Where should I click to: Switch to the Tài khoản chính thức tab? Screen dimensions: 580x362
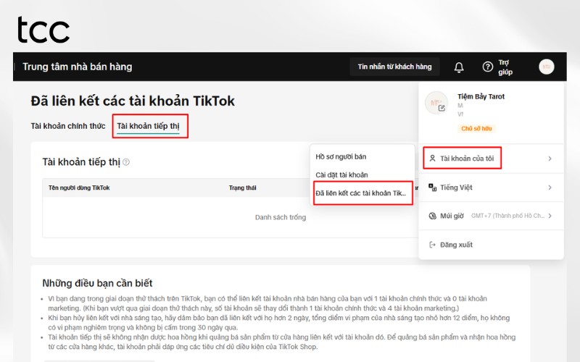[68, 126]
